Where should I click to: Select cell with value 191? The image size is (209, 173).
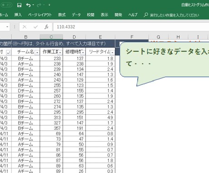tap(74, 128)
